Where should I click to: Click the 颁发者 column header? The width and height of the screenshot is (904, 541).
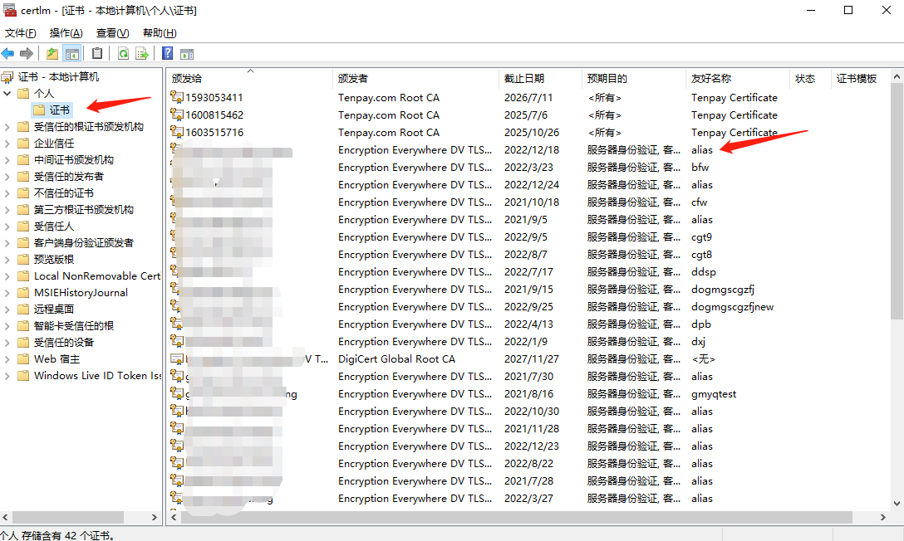click(x=415, y=78)
